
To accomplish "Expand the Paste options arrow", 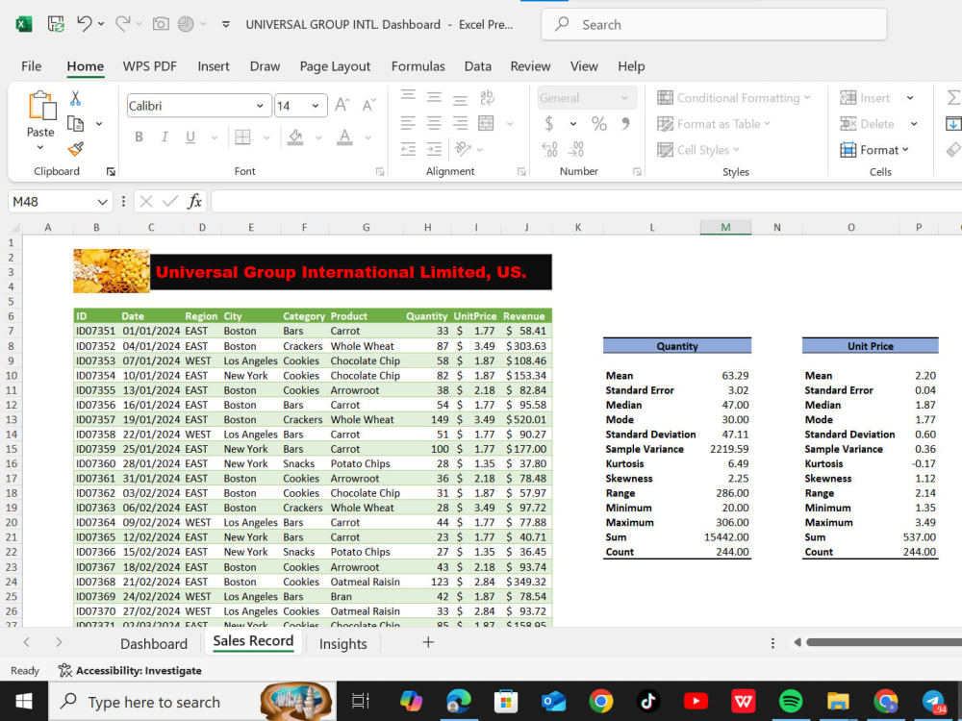I will (40, 147).
